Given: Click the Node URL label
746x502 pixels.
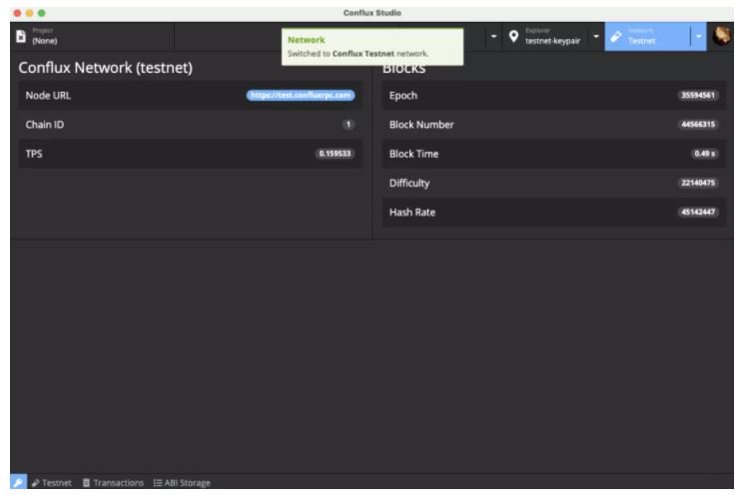Looking at the screenshot, I should point(48,96).
